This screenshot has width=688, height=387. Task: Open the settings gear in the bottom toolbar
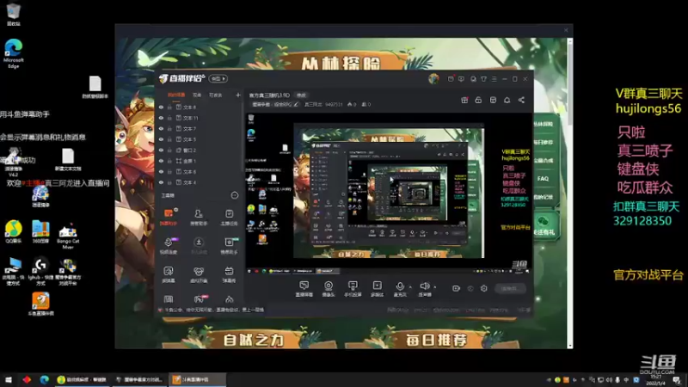(x=483, y=288)
